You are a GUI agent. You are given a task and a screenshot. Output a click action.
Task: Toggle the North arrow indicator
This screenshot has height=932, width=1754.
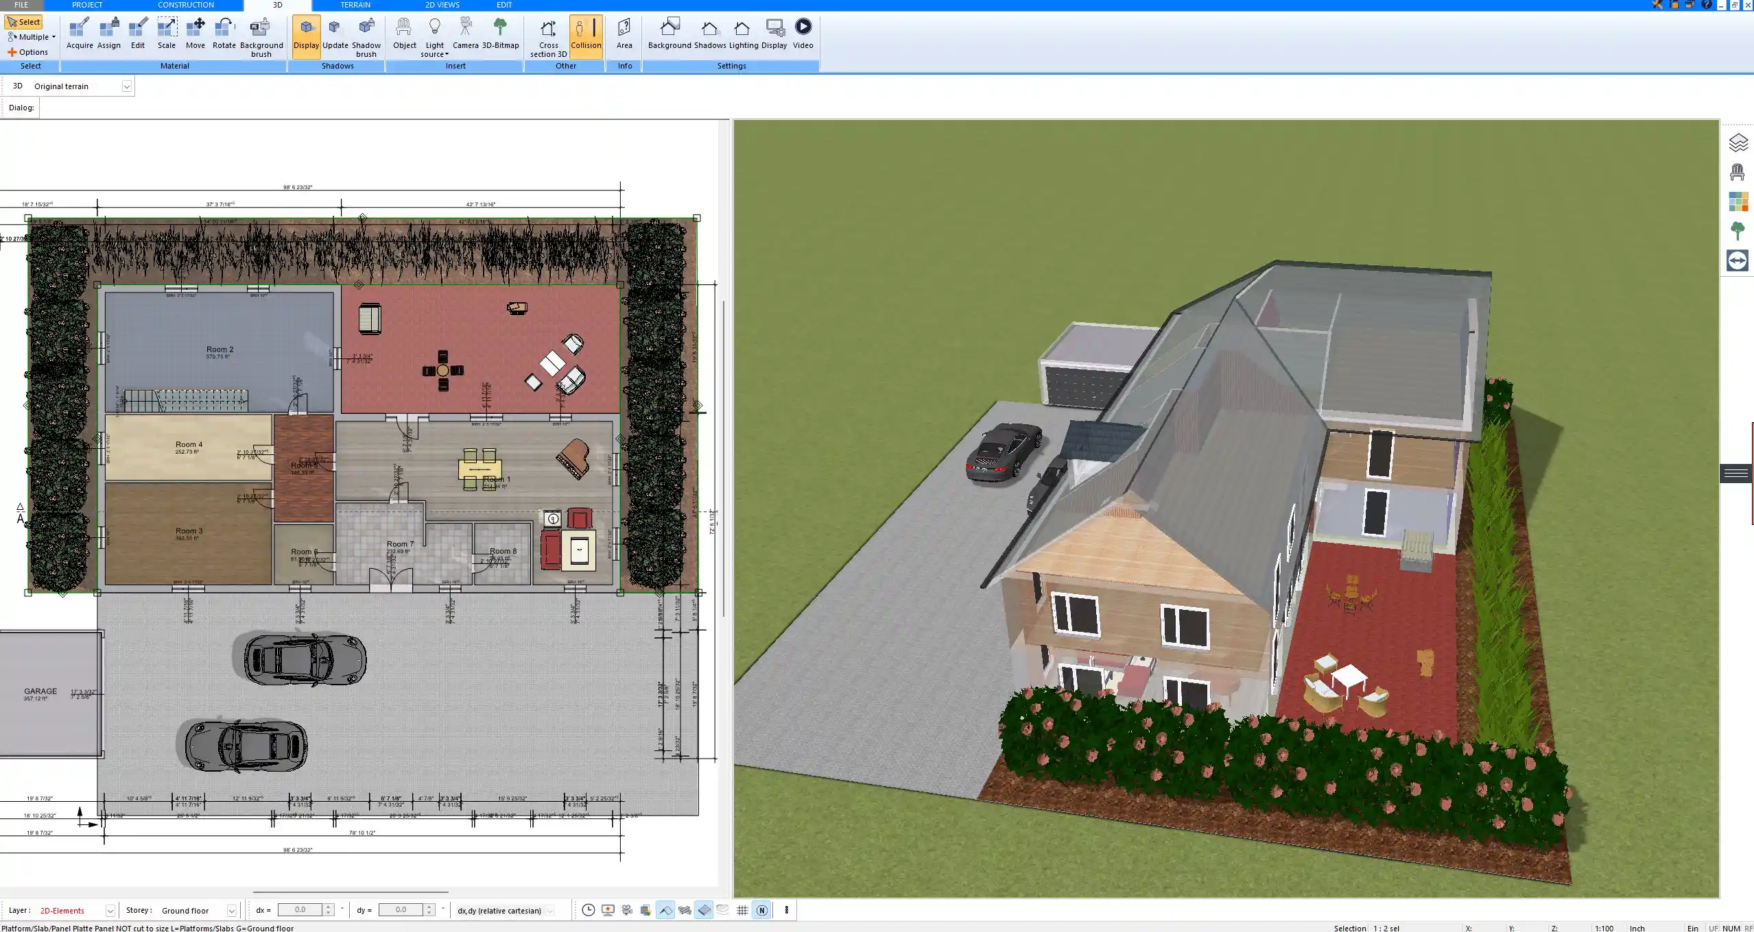[761, 910]
